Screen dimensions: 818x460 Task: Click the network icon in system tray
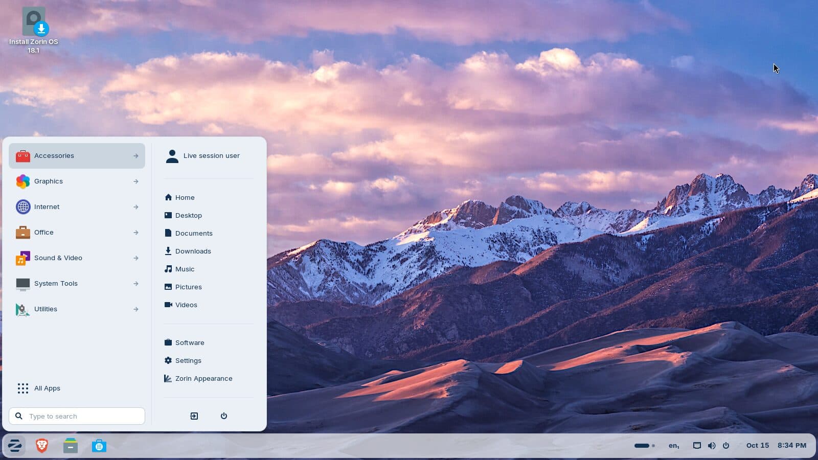tap(697, 446)
